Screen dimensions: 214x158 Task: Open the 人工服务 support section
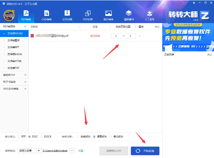click(150, 15)
